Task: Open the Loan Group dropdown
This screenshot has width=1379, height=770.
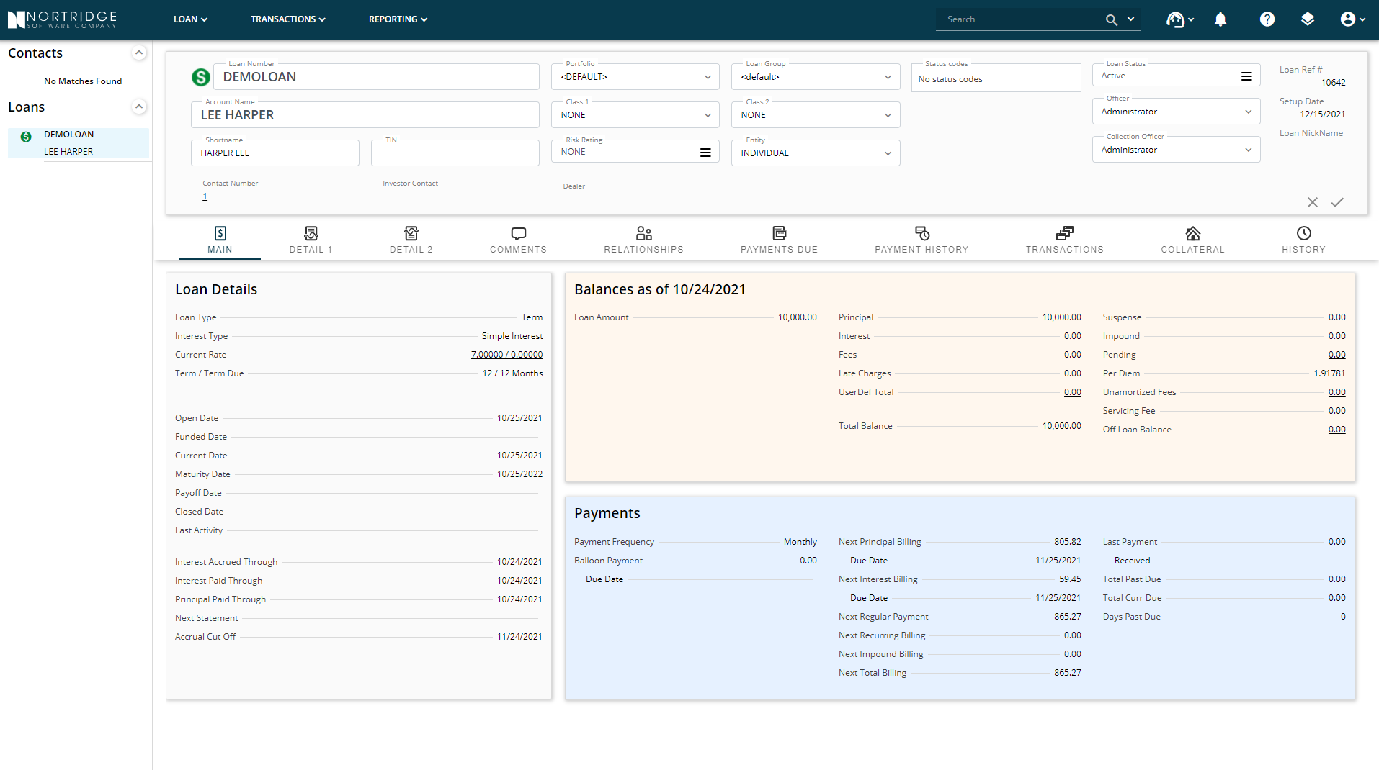Action: pos(815,77)
